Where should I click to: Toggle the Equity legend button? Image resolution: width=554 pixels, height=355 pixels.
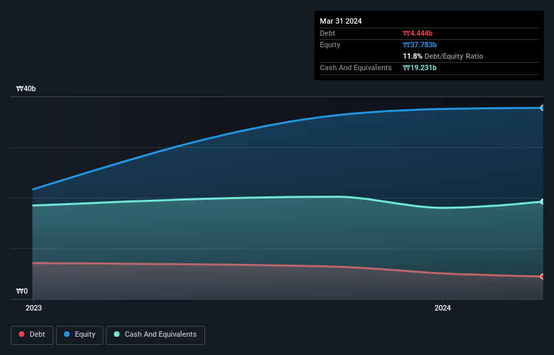point(80,335)
